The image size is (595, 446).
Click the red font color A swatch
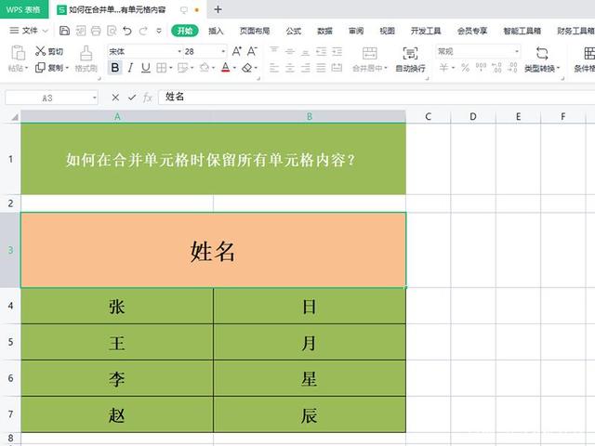coord(226,68)
